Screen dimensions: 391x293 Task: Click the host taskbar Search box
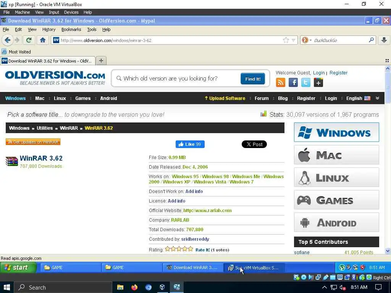pos(63,288)
